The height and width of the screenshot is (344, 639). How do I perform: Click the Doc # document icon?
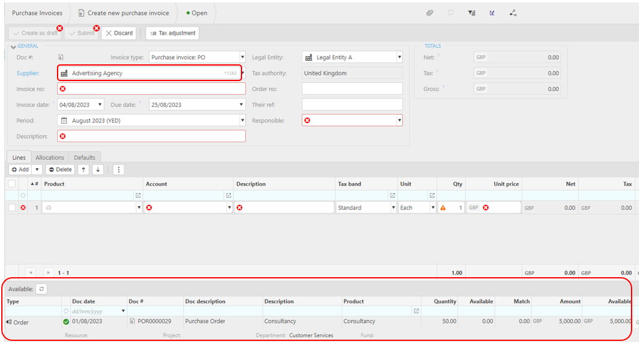(61, 58)
